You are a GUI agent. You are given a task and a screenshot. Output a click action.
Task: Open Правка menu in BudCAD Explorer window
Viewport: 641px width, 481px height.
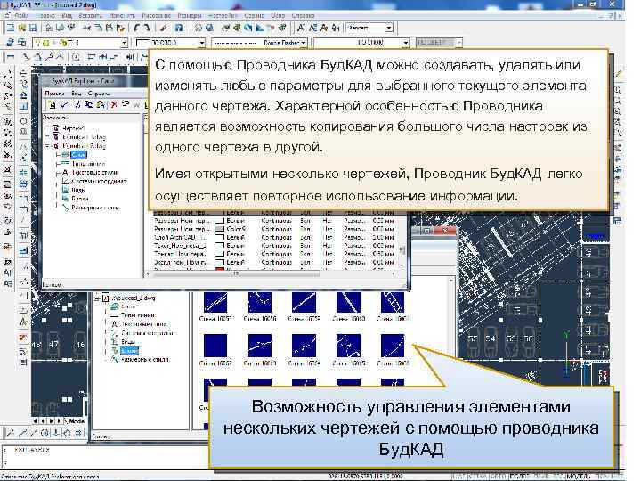[55, 94]
